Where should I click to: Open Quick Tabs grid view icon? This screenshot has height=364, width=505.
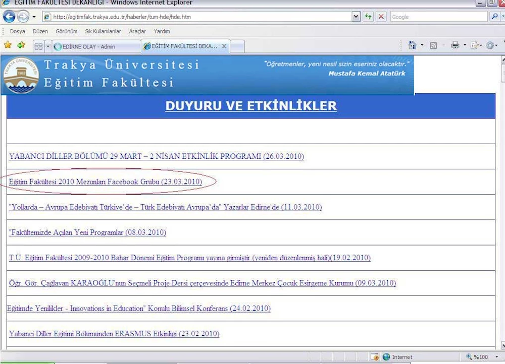(38, 46)
